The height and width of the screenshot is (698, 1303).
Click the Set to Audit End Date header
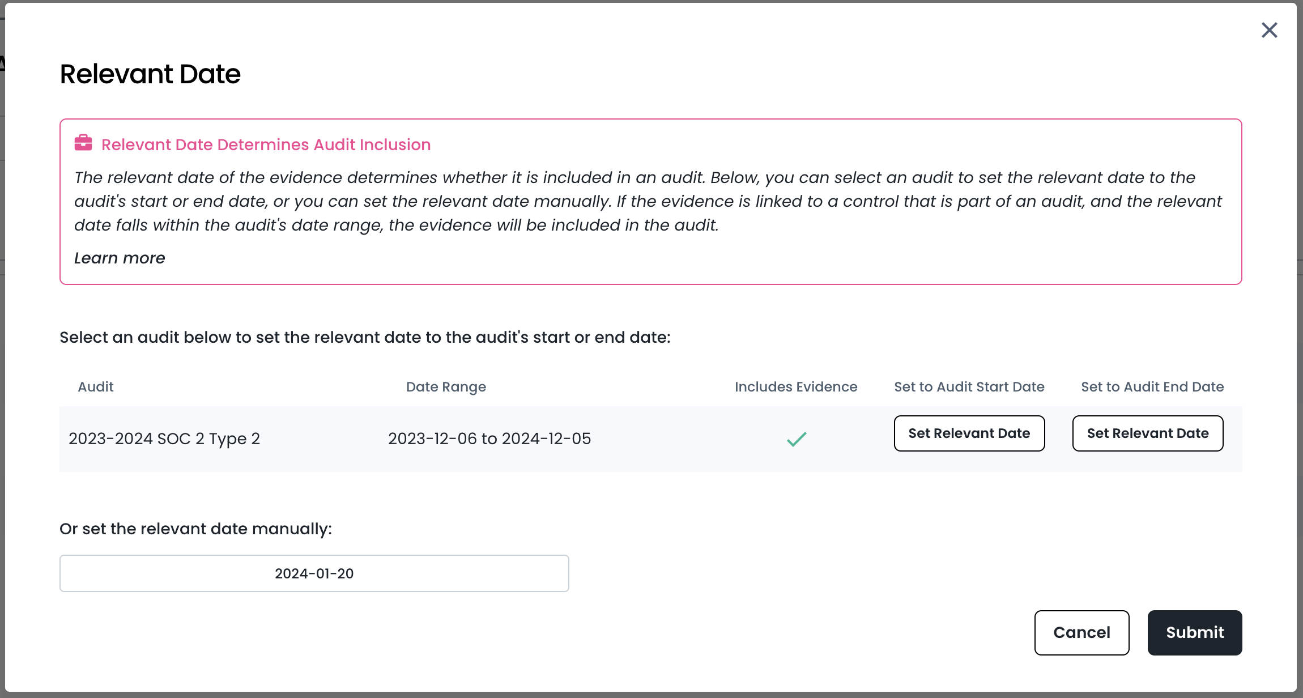tap(1152, 387)
